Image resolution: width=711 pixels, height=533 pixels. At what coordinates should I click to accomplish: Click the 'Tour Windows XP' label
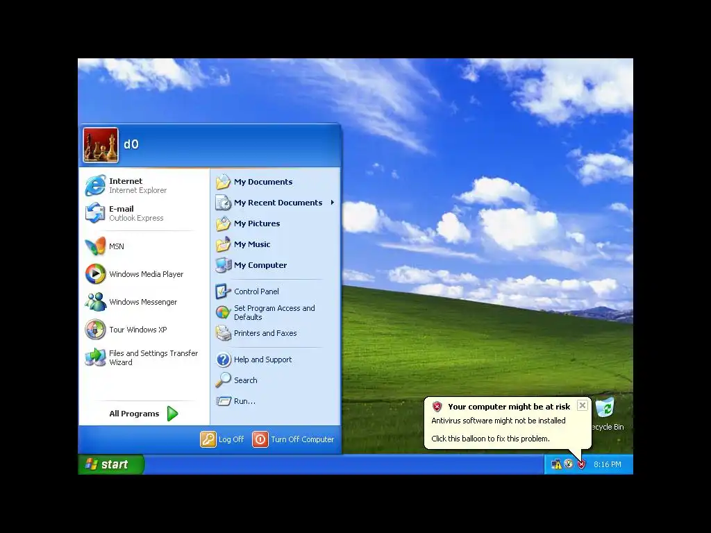[138, 330]
